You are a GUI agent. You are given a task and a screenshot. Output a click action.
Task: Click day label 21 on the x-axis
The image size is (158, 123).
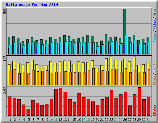point(102,120)
